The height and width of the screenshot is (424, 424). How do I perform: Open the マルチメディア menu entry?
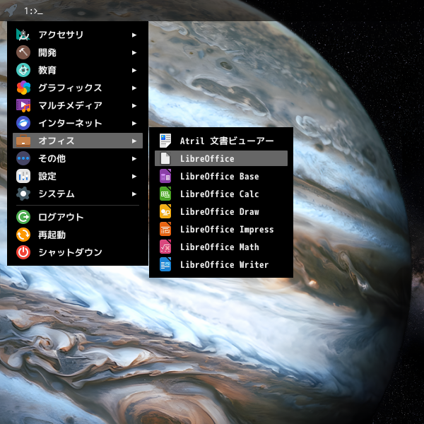pyautogui.click(x=78, y=105)
